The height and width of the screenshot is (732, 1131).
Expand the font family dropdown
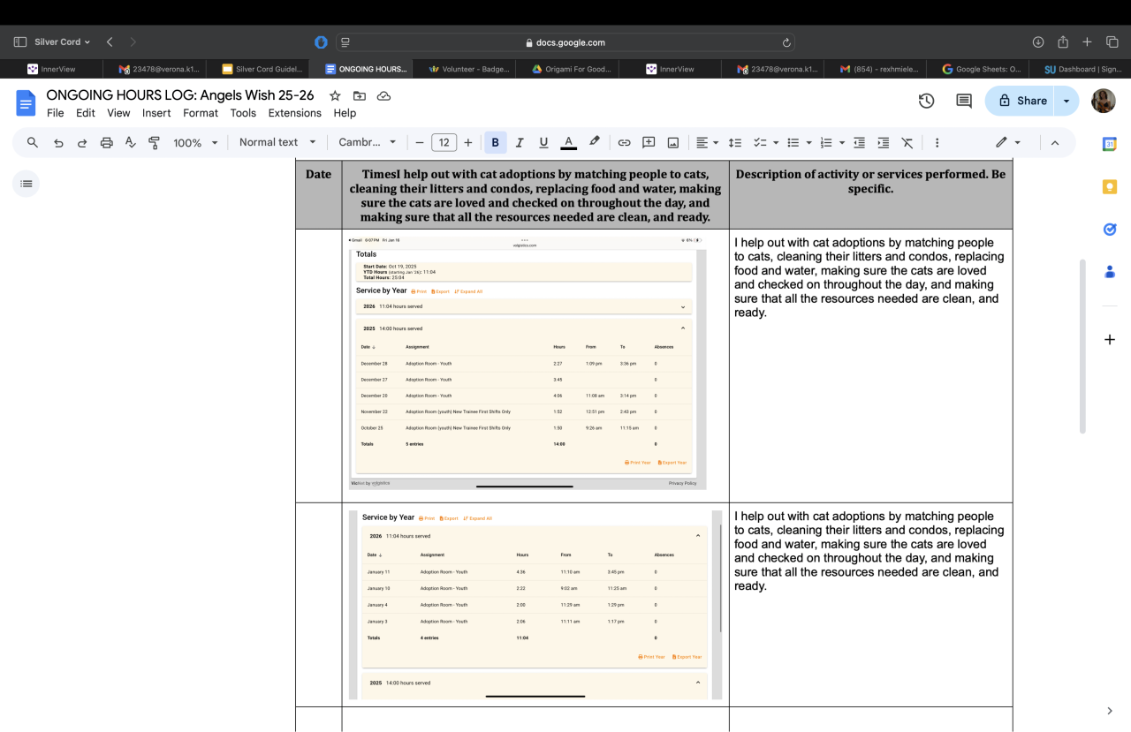point(369,142)
